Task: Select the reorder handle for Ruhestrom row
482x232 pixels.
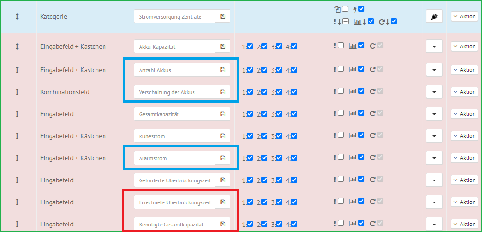Action: [x=17, y=136]
